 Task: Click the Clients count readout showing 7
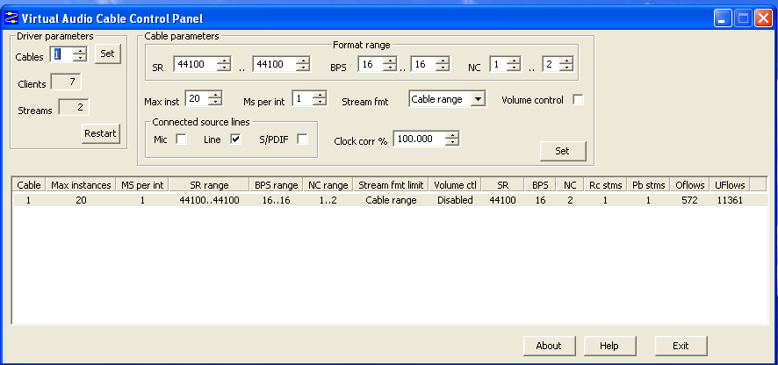pos(66,82)
